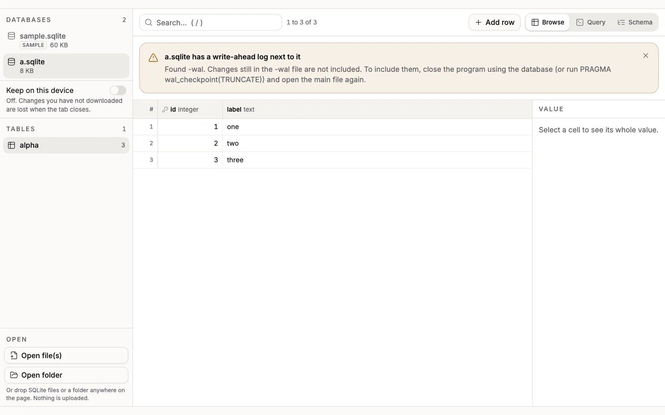
Task: Click the SAMPLE badge under sample.sqlite
Action: pos(33,45)
